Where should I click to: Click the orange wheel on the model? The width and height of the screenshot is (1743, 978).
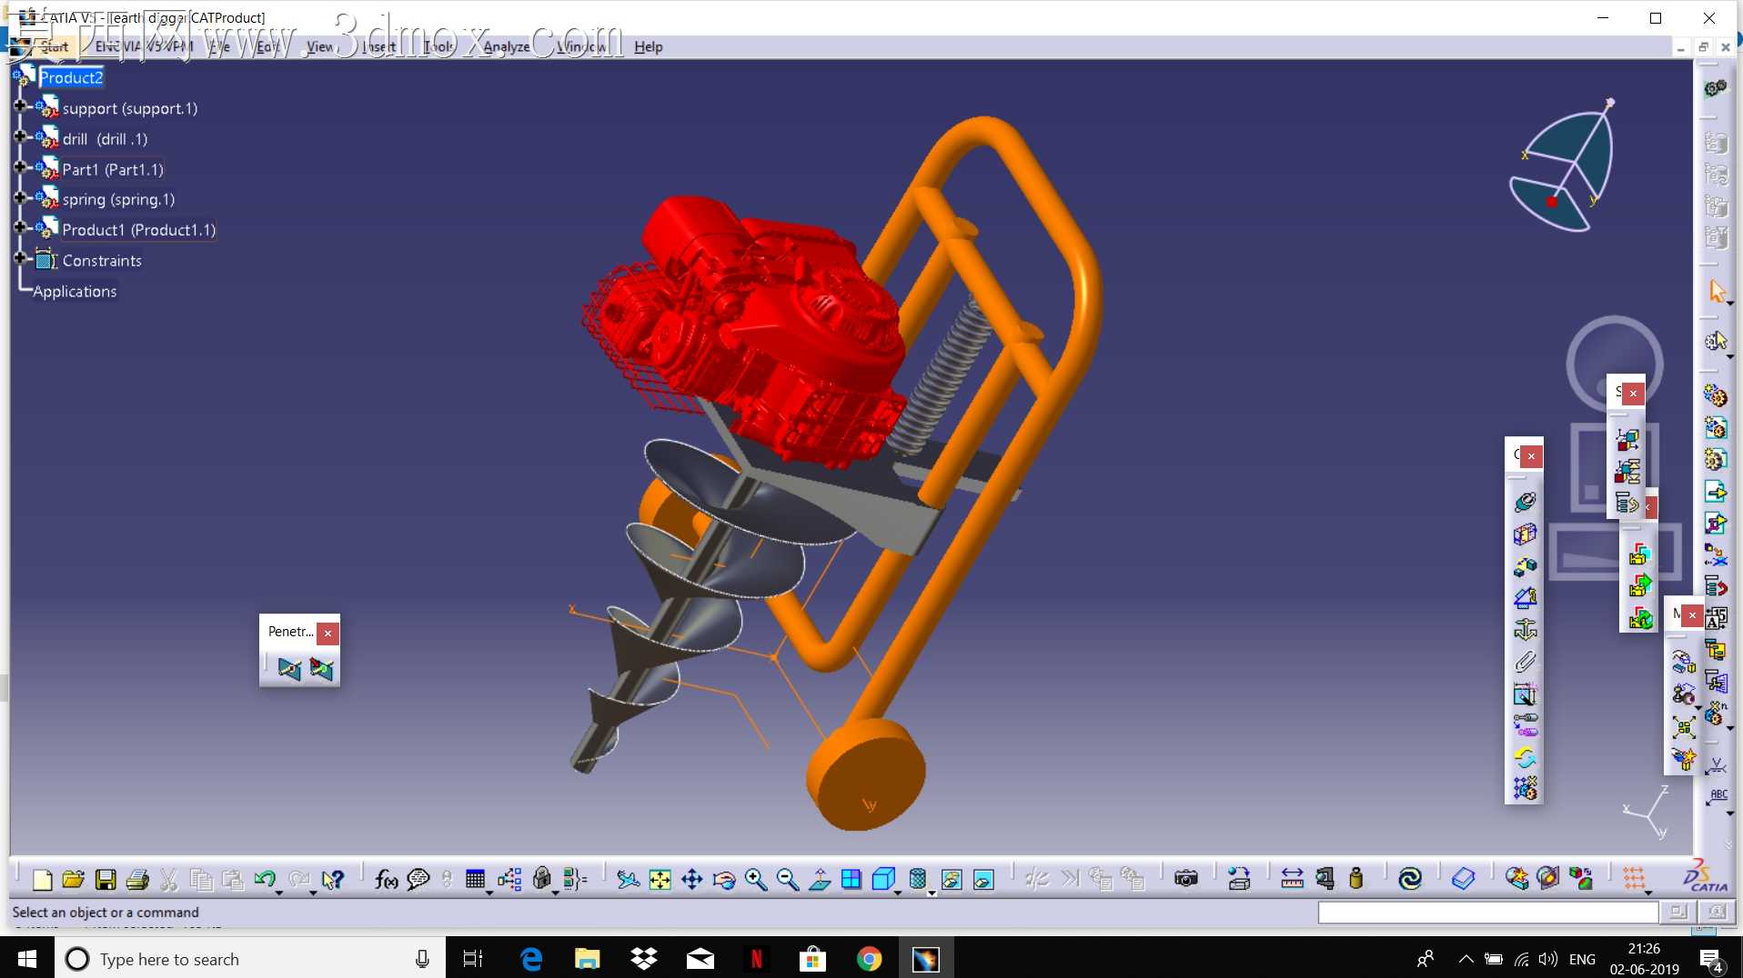[865, 773]
